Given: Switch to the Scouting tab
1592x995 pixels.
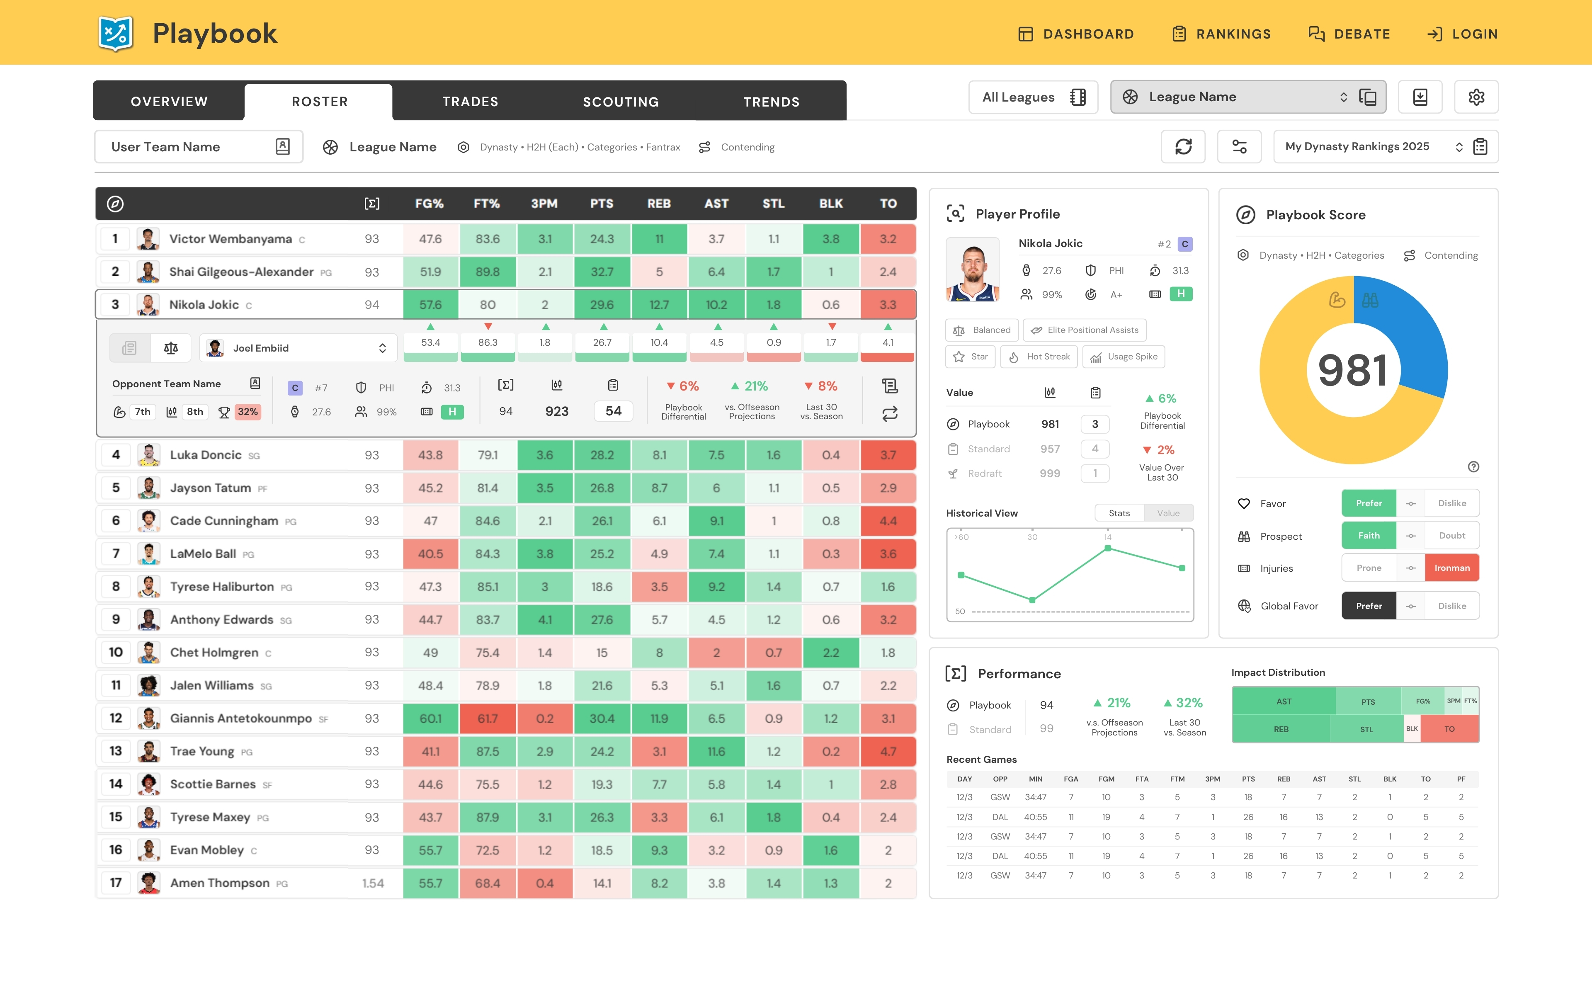Looking at the screenshot, I should 621,101.
